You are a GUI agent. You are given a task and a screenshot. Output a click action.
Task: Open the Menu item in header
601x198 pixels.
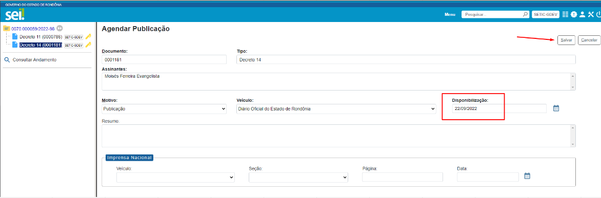pyautogui.click(x=450, y=14)
